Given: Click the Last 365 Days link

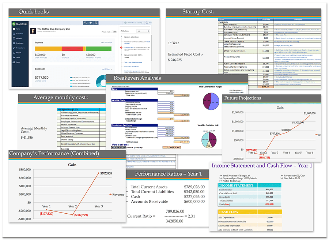Looking at the screenshot, I should tap(107, 42).
